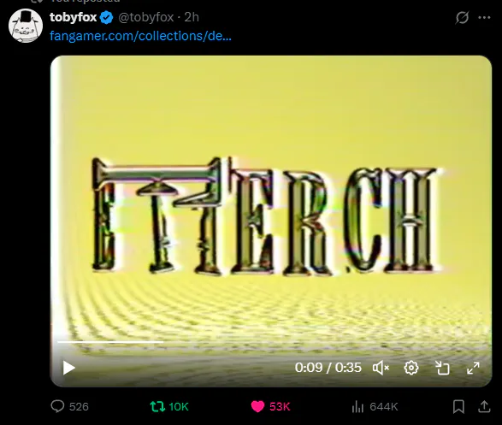The image size is (502, 425).
Task: Unmute the video sound
Action: point(381,368)
